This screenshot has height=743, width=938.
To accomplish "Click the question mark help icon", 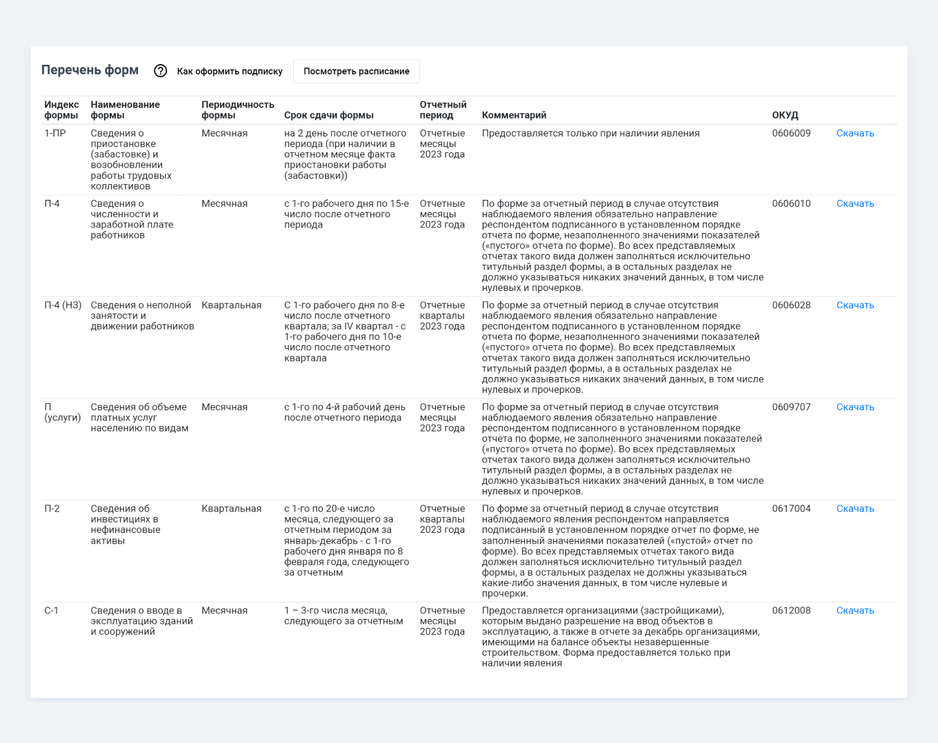I will click(x=160, y=71).
